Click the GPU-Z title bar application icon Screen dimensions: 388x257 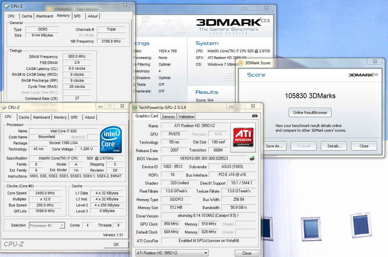pos(135,107)
